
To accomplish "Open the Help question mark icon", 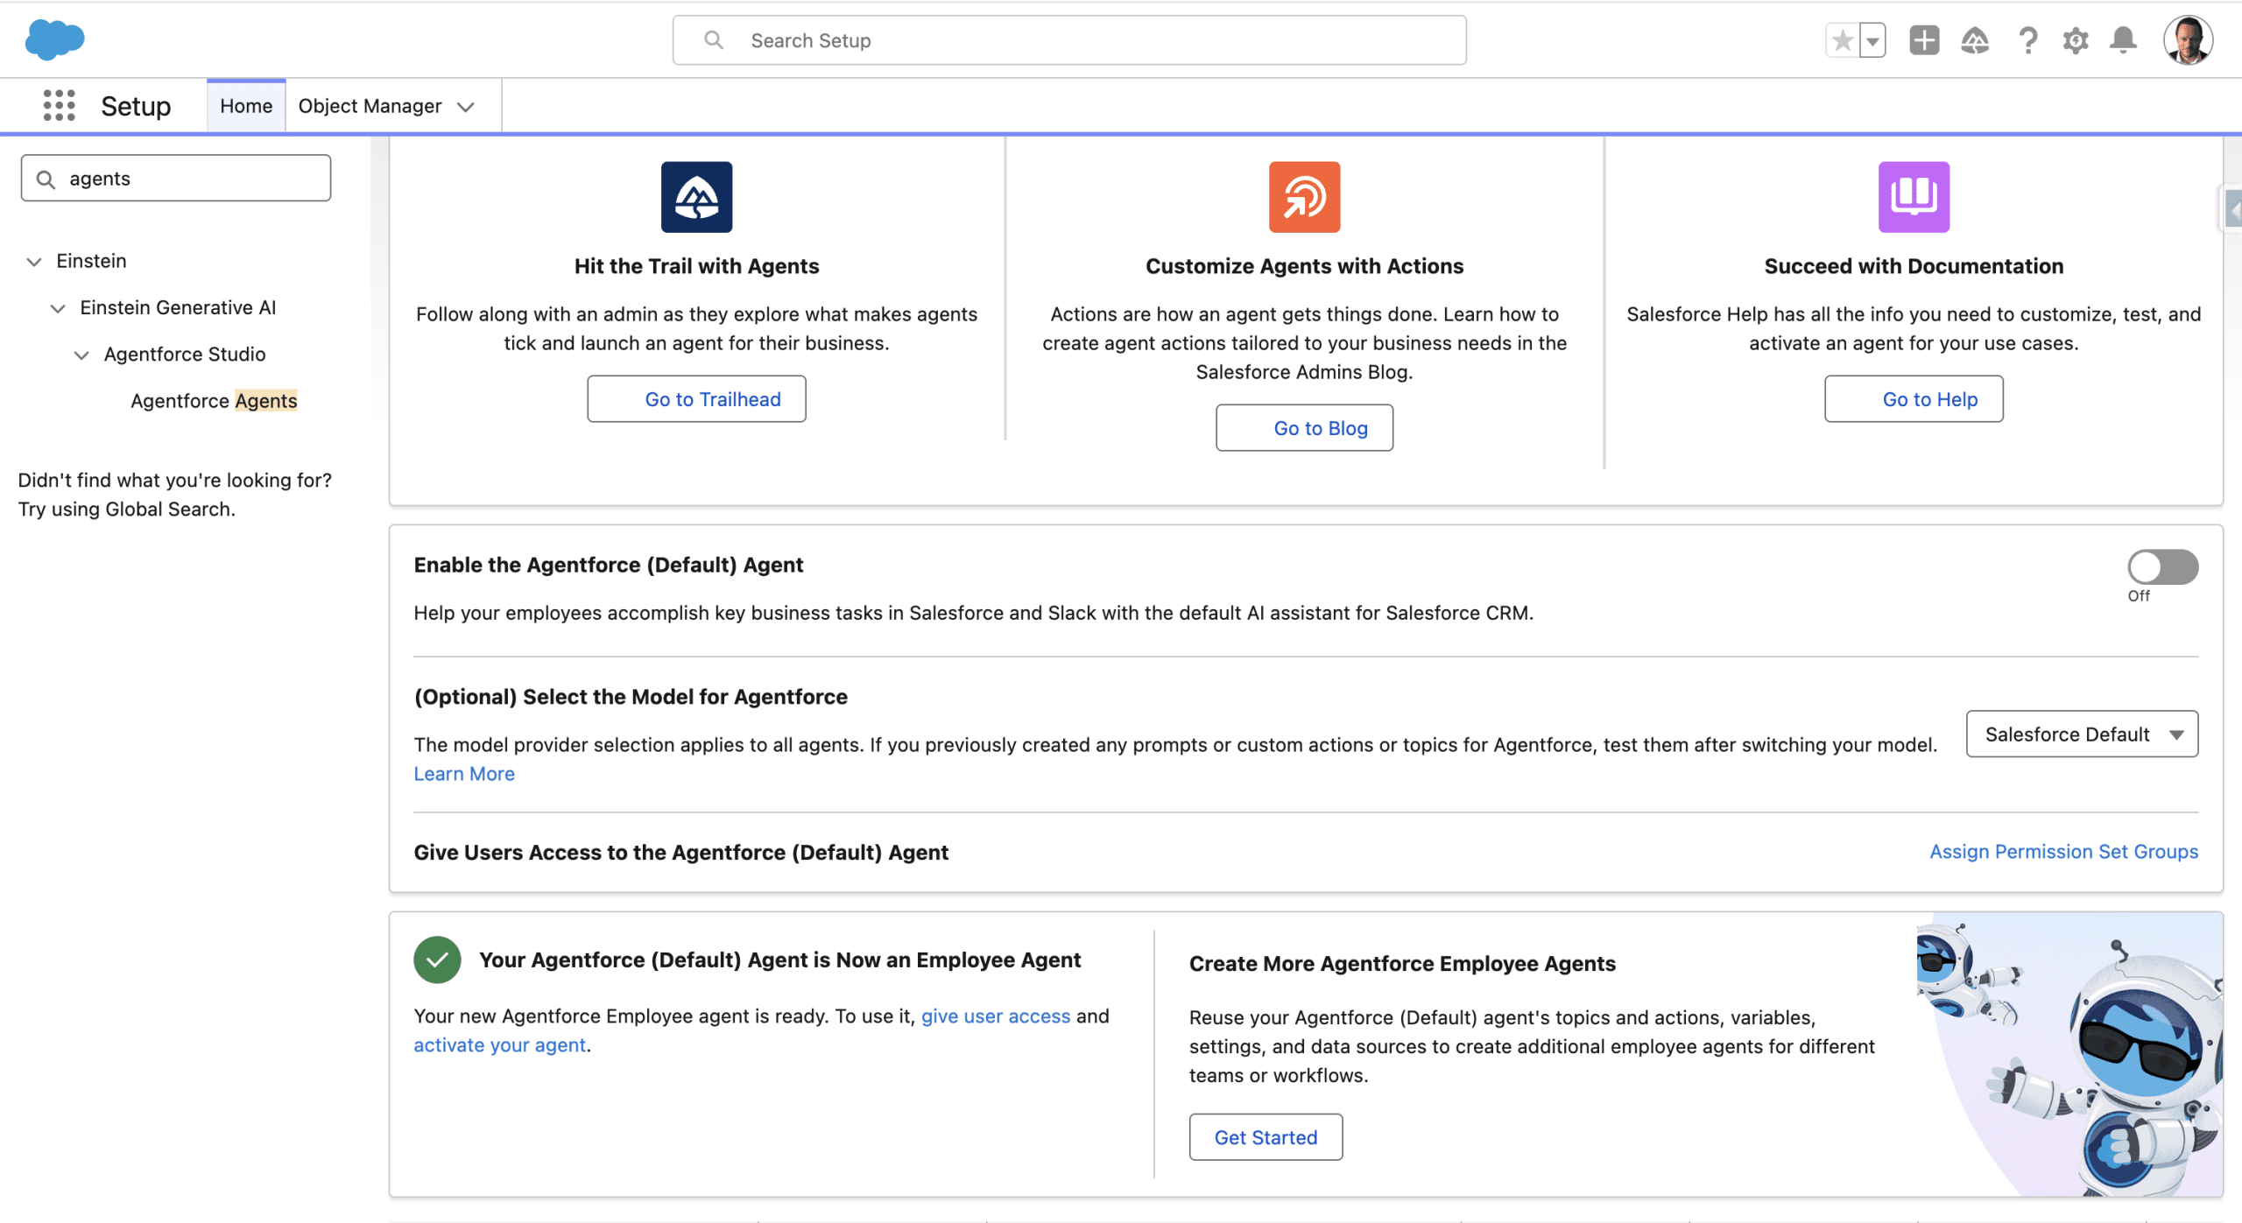I will tap(2027, 40).
